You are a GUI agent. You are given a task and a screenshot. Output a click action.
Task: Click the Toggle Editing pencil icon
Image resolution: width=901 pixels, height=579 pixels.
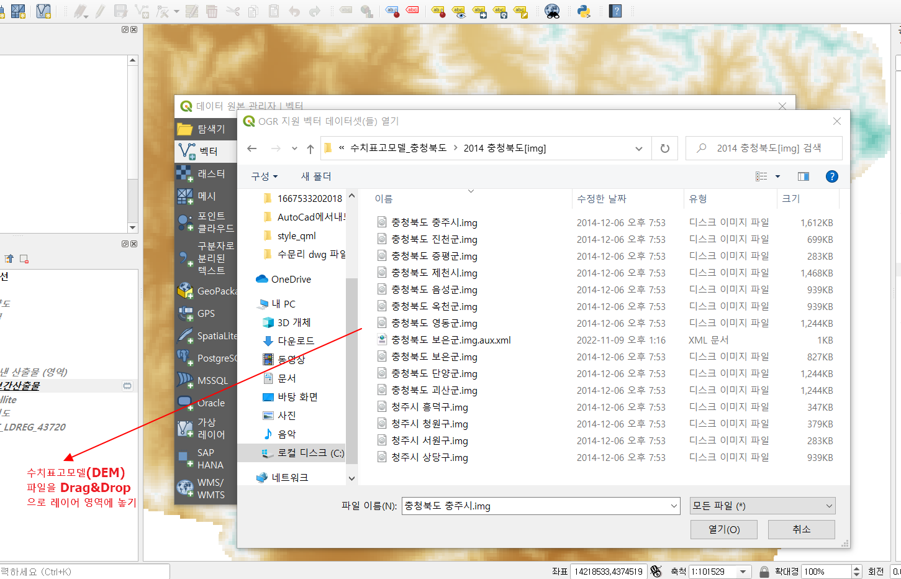[100, 11]
